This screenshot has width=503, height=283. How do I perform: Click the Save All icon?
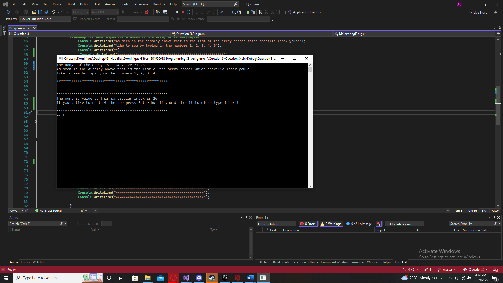(46, 12)
